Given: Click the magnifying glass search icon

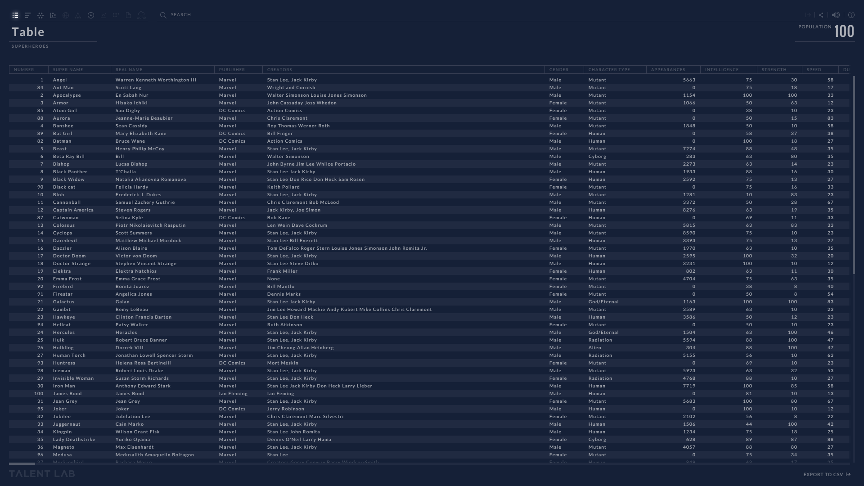Looking at the screenshot, I should coord(163,15).
